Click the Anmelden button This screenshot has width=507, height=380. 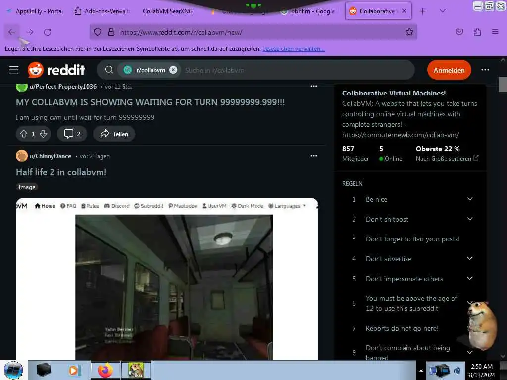coord(449,70)
